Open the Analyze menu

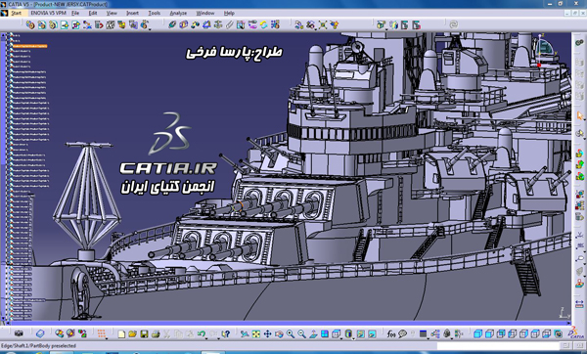178,13
